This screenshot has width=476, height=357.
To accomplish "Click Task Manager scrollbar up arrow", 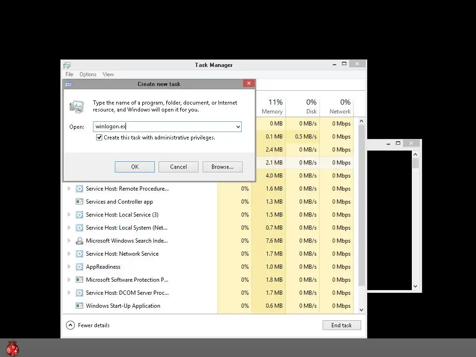I will (361, 121).
